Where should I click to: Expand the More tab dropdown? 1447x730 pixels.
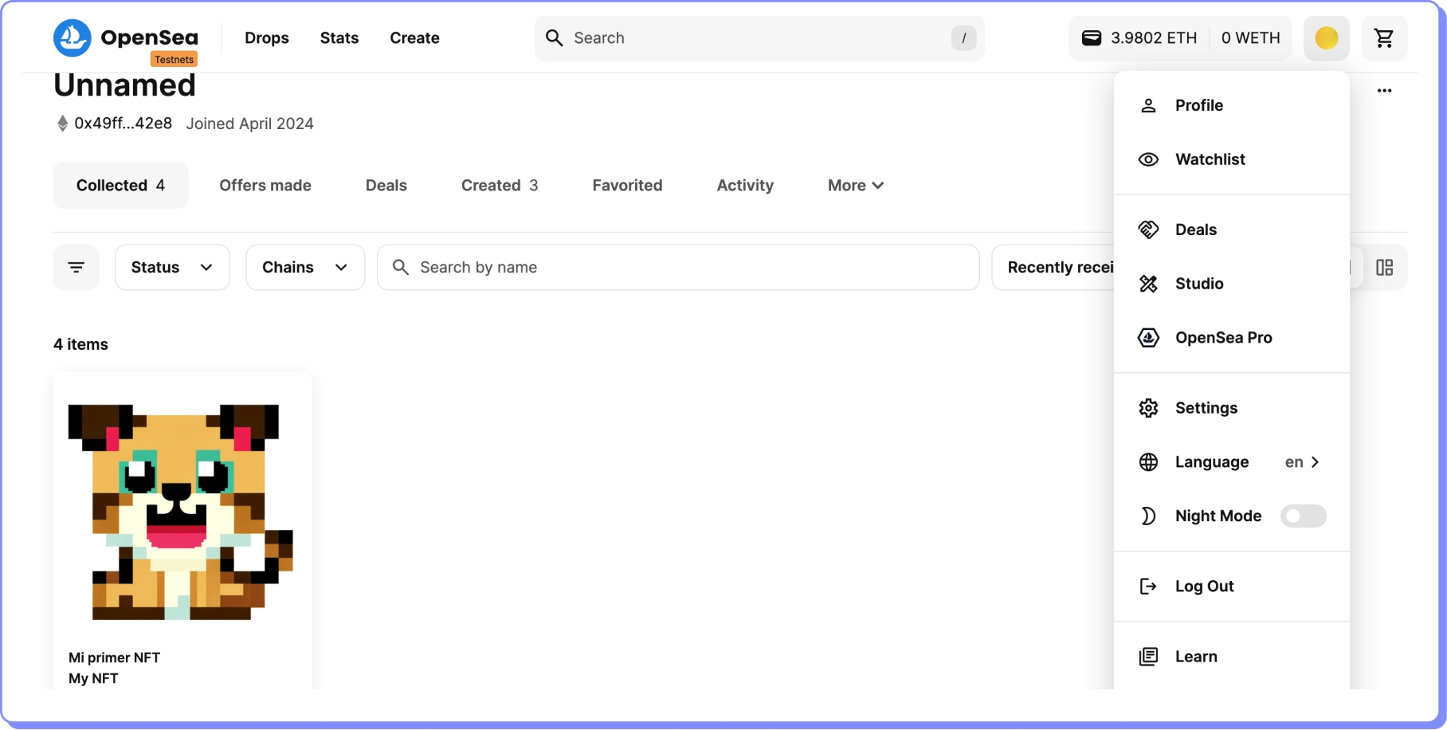855,186
